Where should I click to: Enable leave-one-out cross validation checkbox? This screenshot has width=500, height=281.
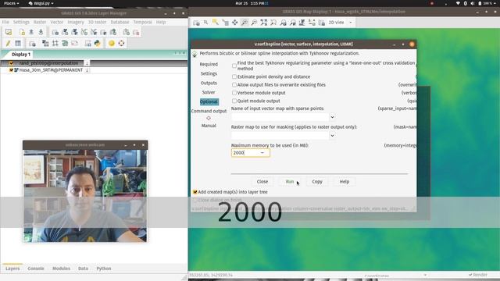click(x=234, y=66)
